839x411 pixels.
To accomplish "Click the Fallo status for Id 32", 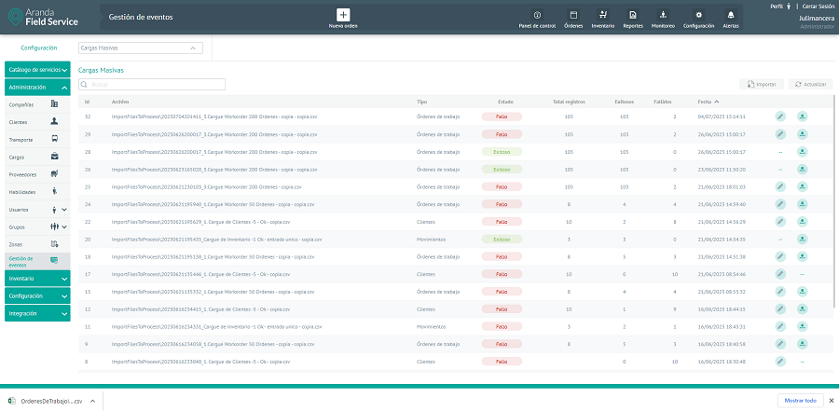I will (x=502, y=116).
